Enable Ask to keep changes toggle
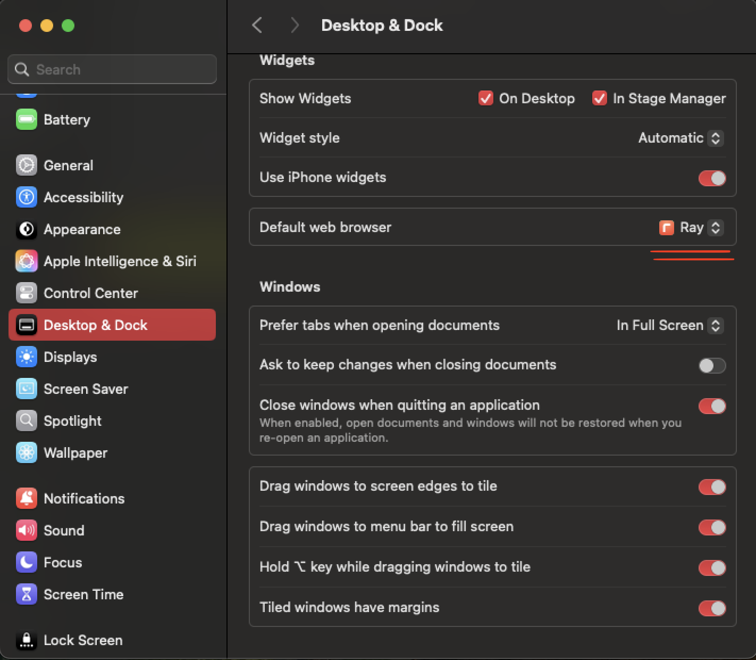The height and width of the screenshot is (660, 756). (x=712, y=366)
